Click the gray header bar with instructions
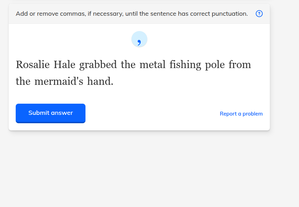Screen dimensions: 299x207 coord(140,14)
